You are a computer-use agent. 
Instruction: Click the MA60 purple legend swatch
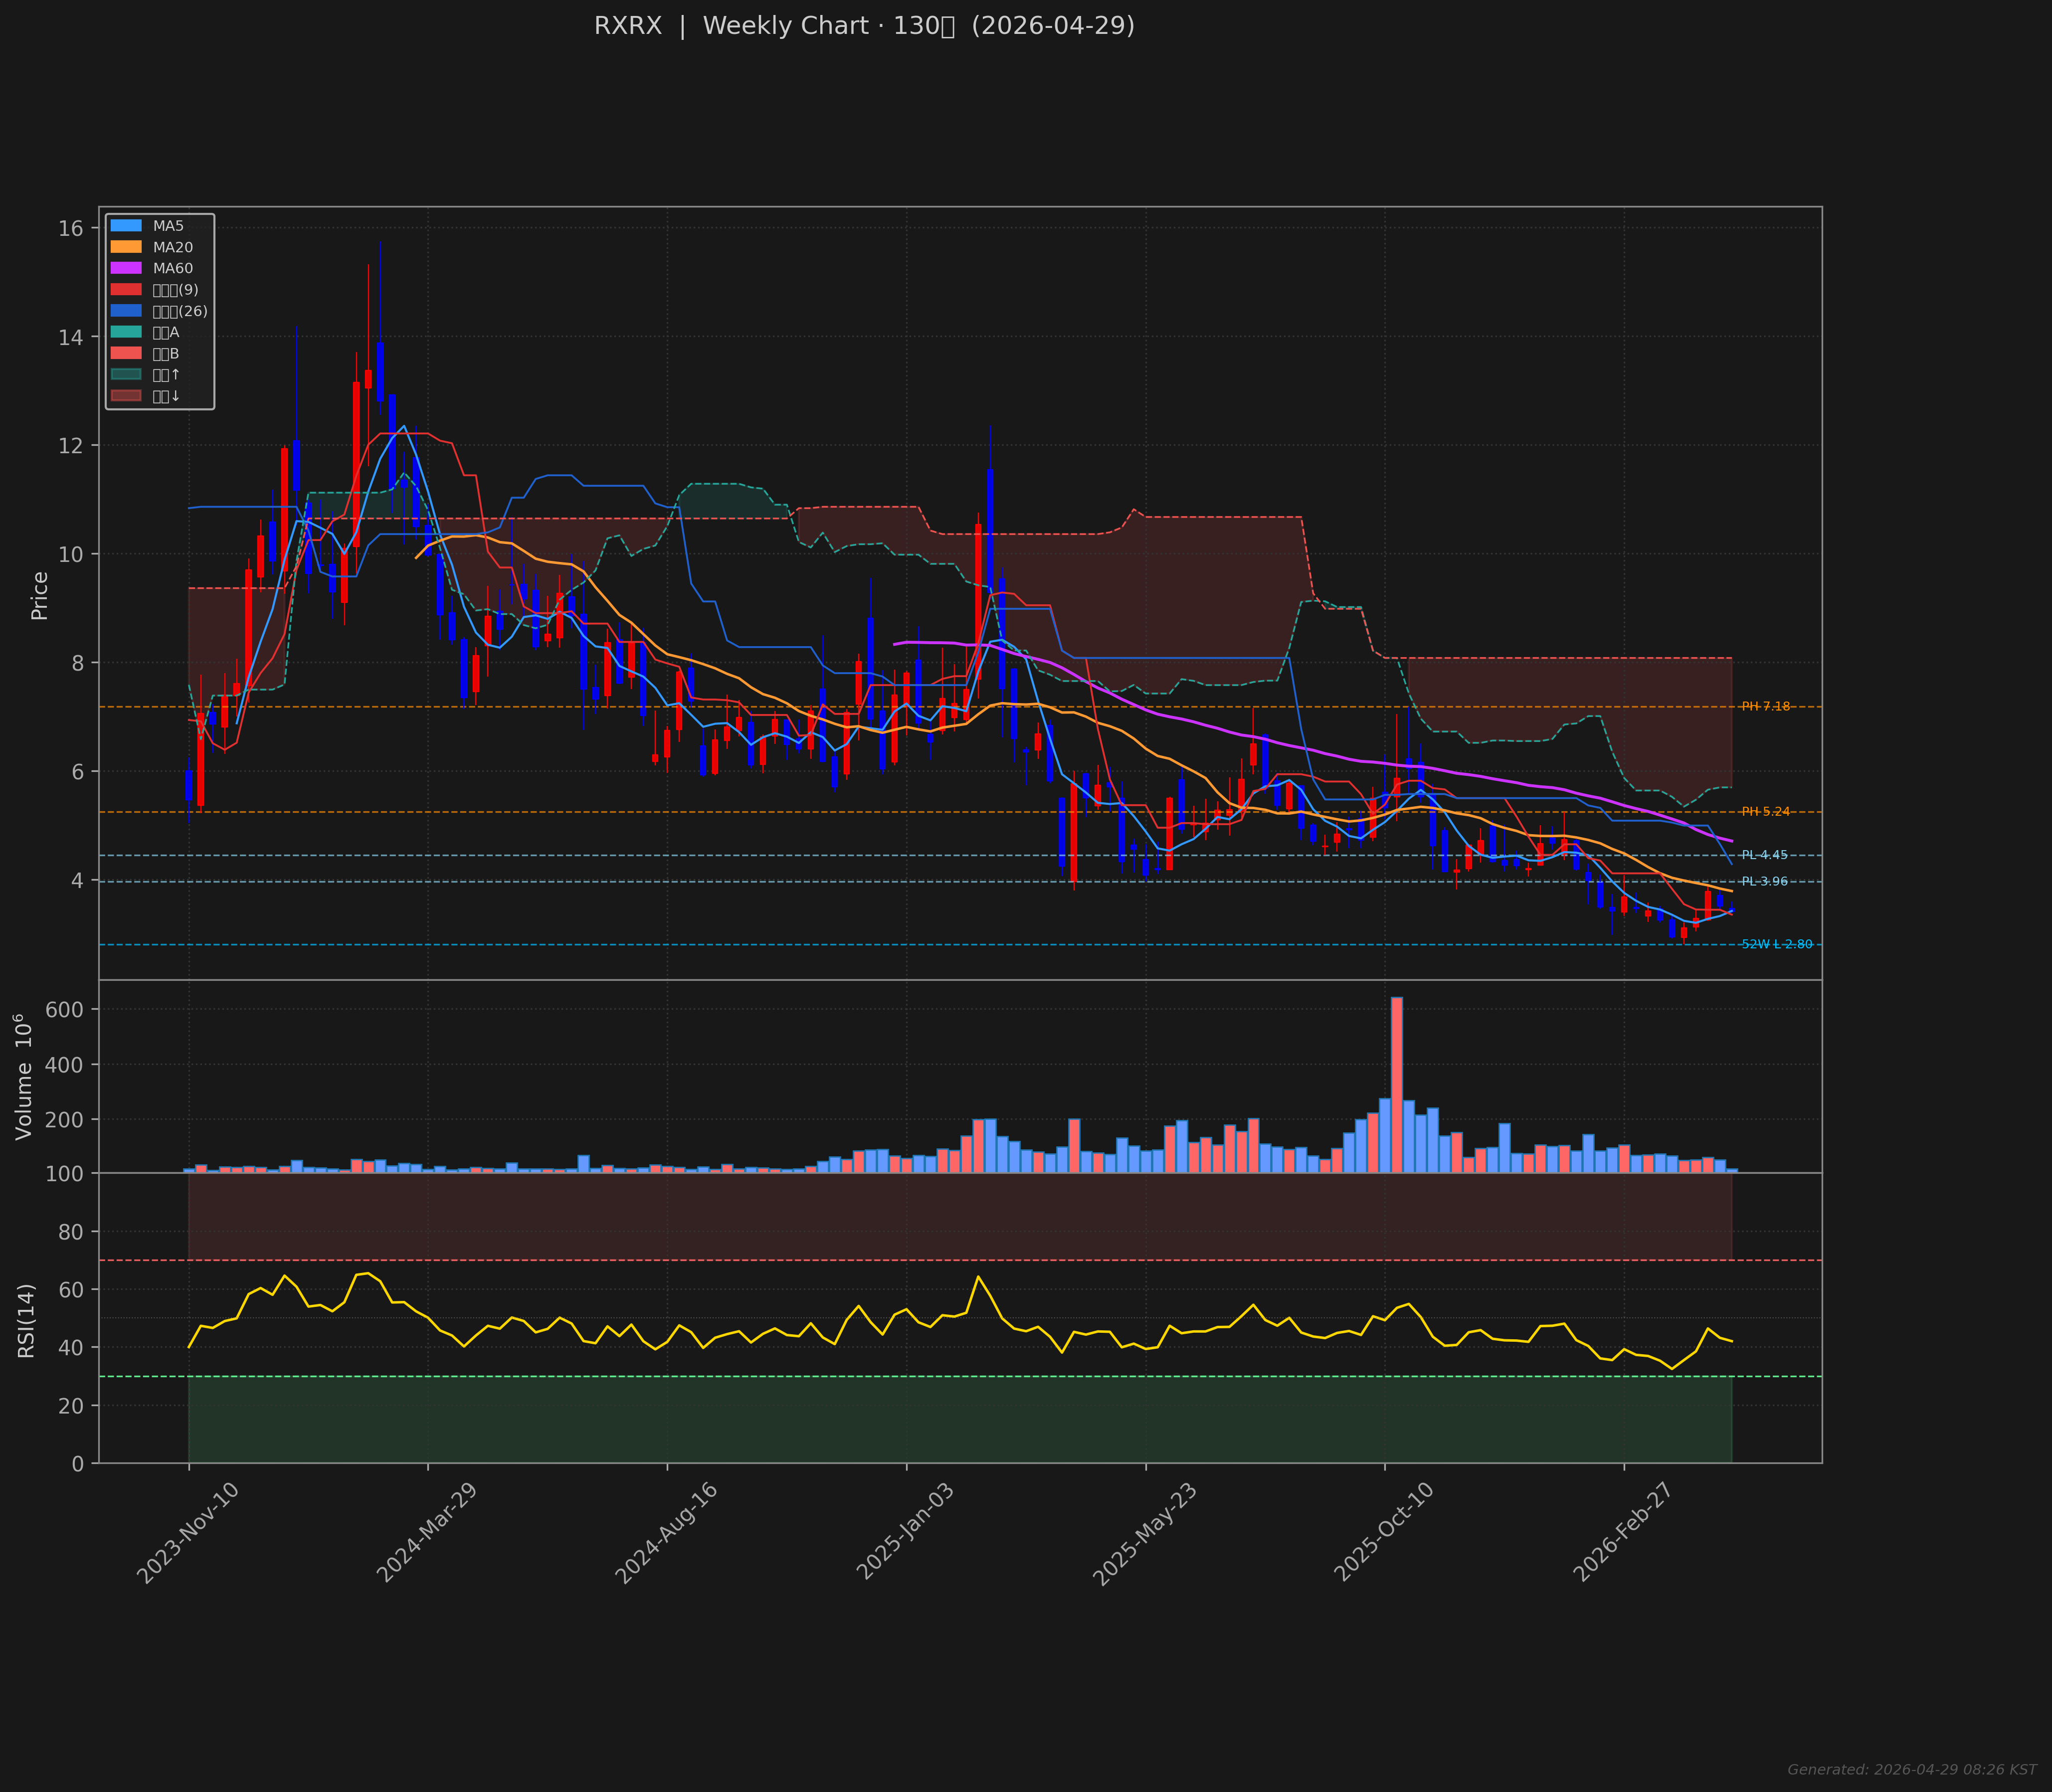coord(127,268)
